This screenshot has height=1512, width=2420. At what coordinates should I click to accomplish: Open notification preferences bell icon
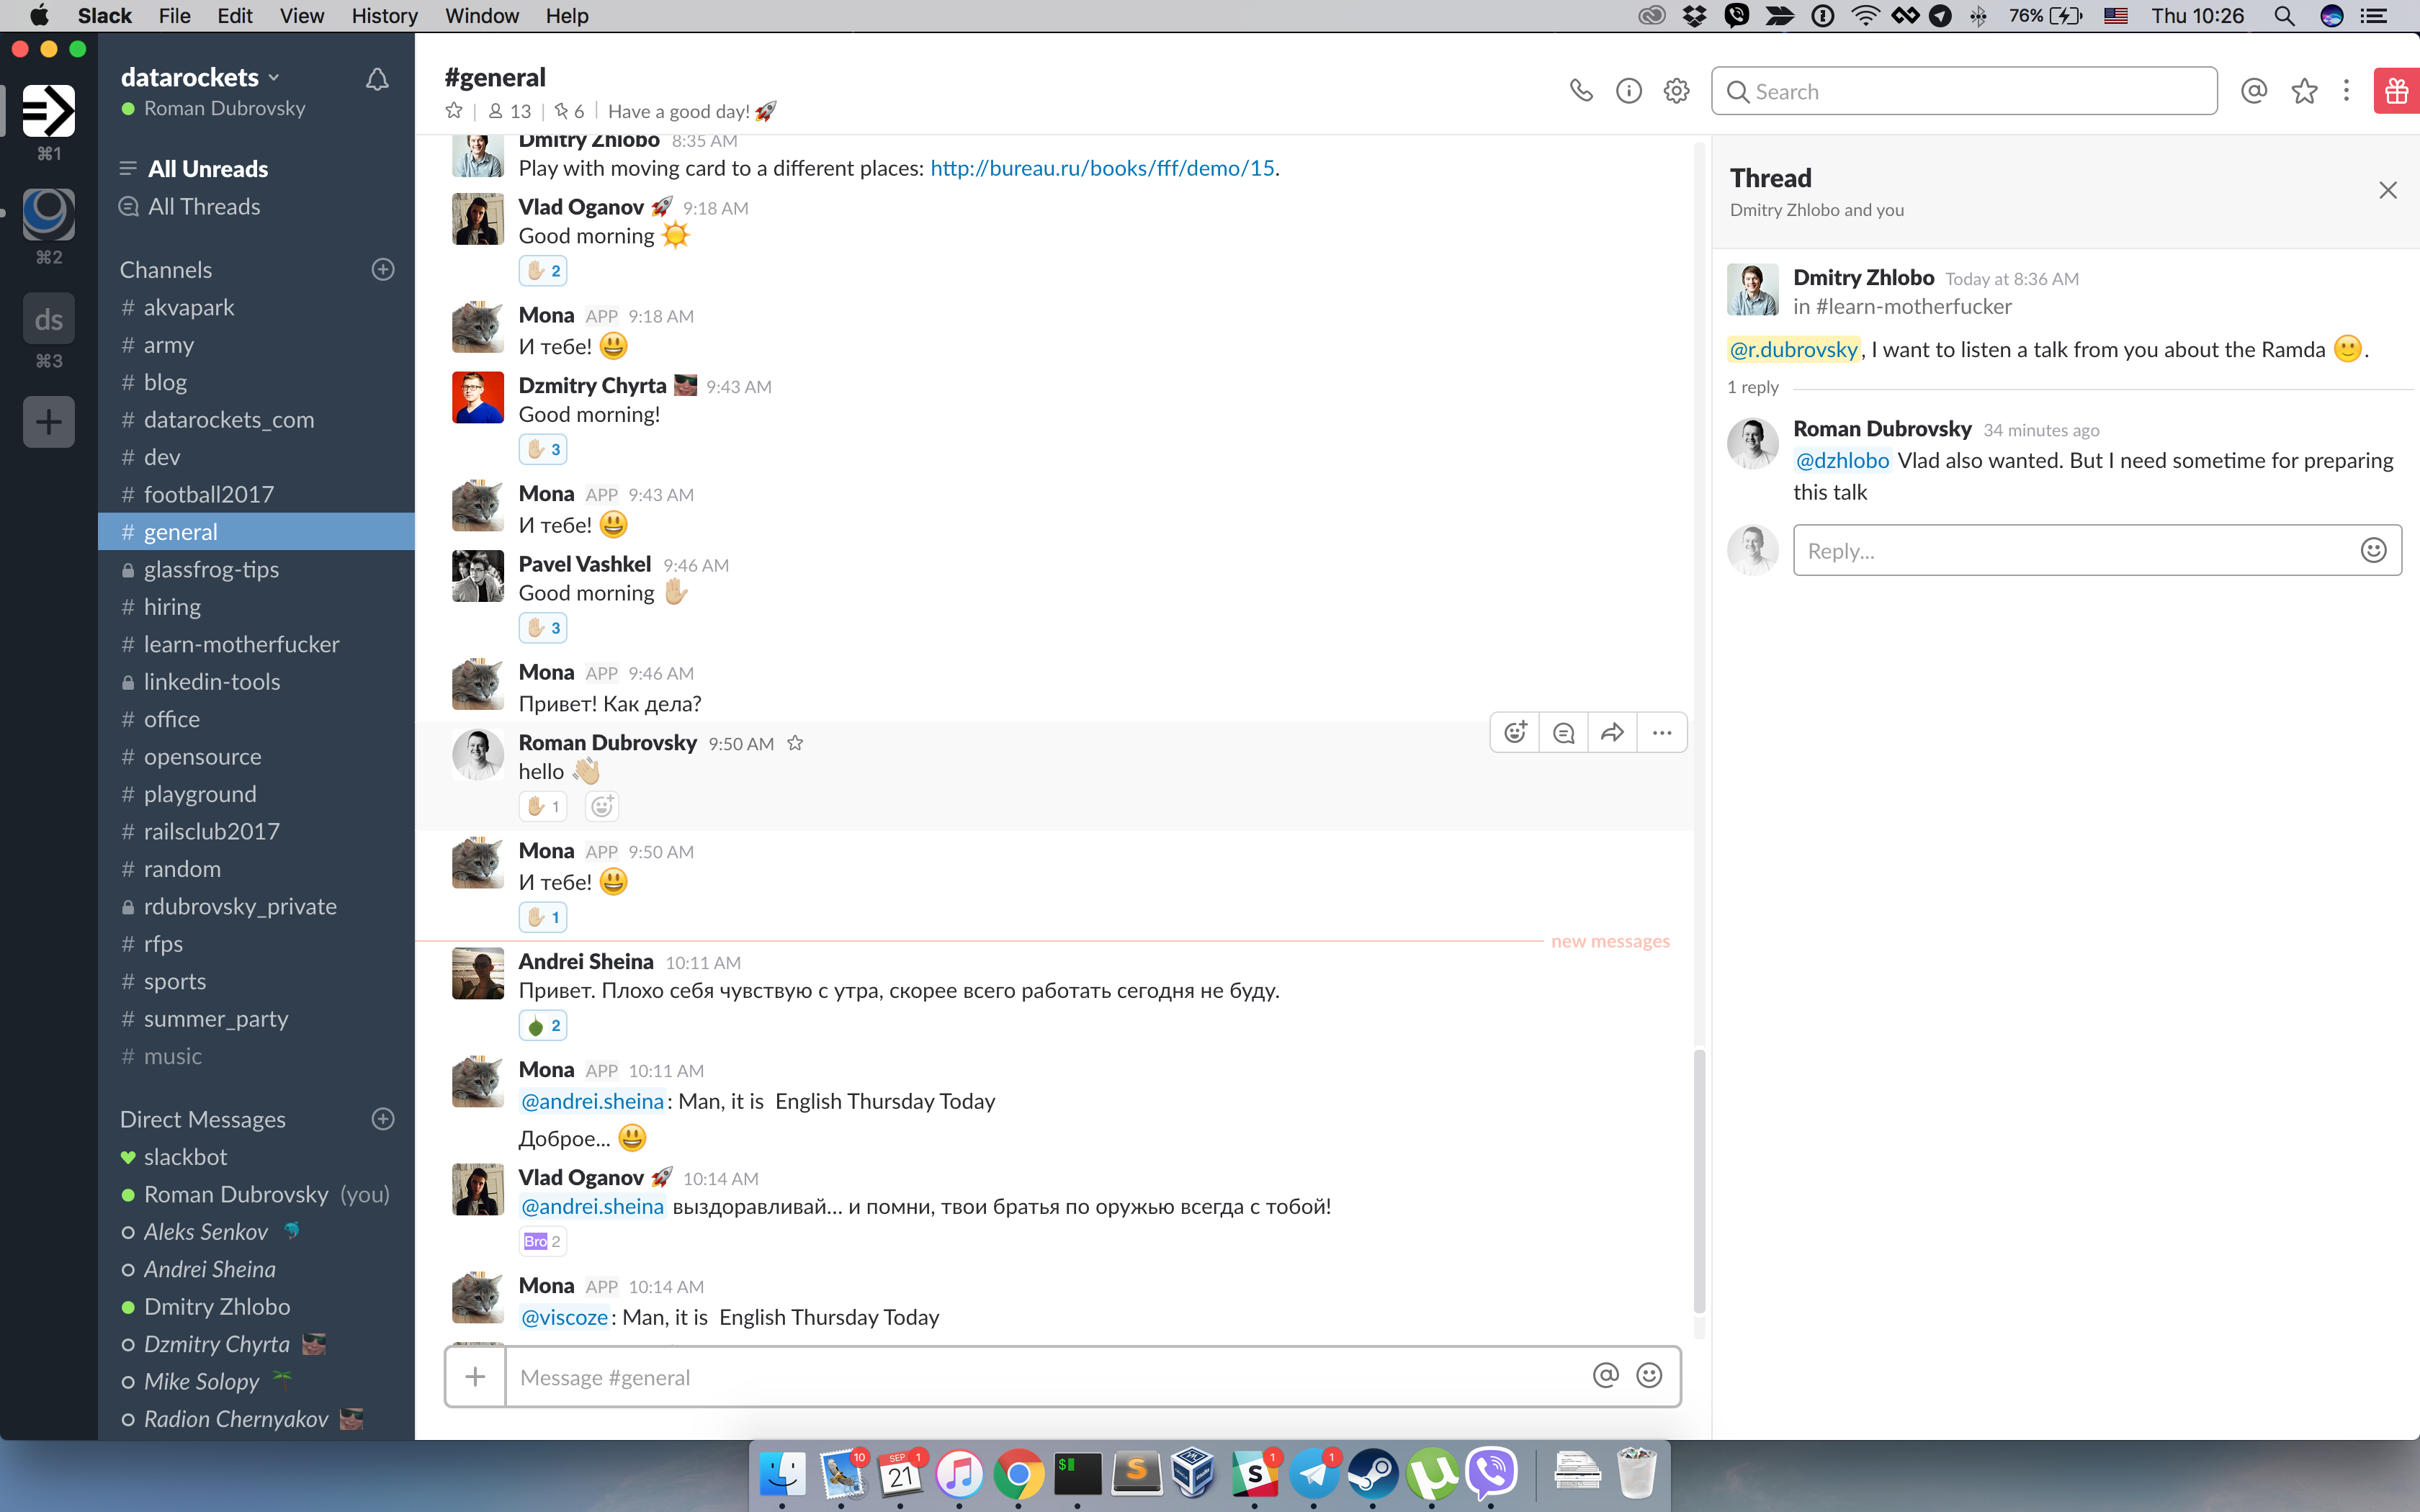(x=377, y=79)
